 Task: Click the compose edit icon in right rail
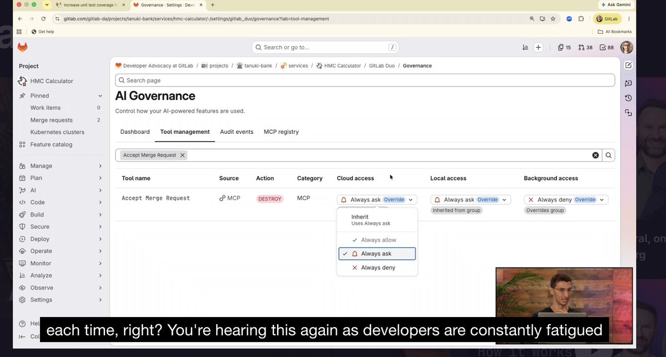coord(628,66)
